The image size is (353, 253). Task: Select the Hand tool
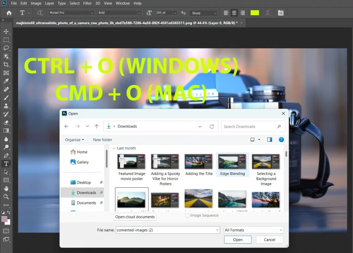(x=6, y=188)
